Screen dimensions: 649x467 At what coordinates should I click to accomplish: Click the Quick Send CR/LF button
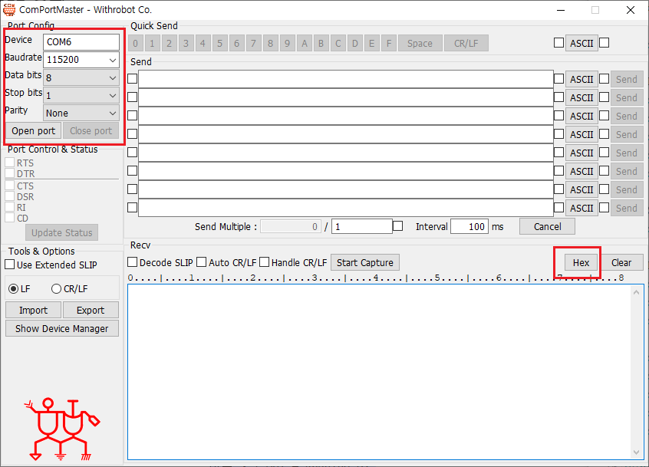(x=466, y=44)
